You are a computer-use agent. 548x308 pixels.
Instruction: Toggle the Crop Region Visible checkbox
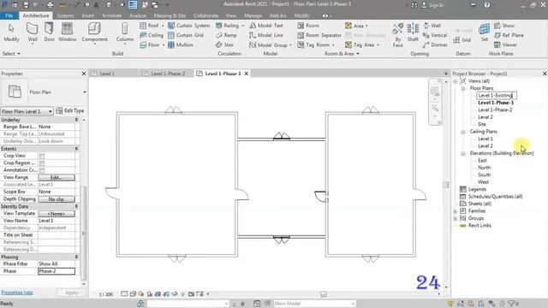coord(42,163)
